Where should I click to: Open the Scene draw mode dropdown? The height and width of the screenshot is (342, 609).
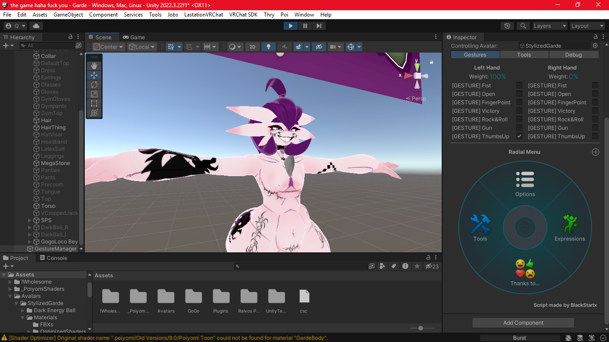235,47
